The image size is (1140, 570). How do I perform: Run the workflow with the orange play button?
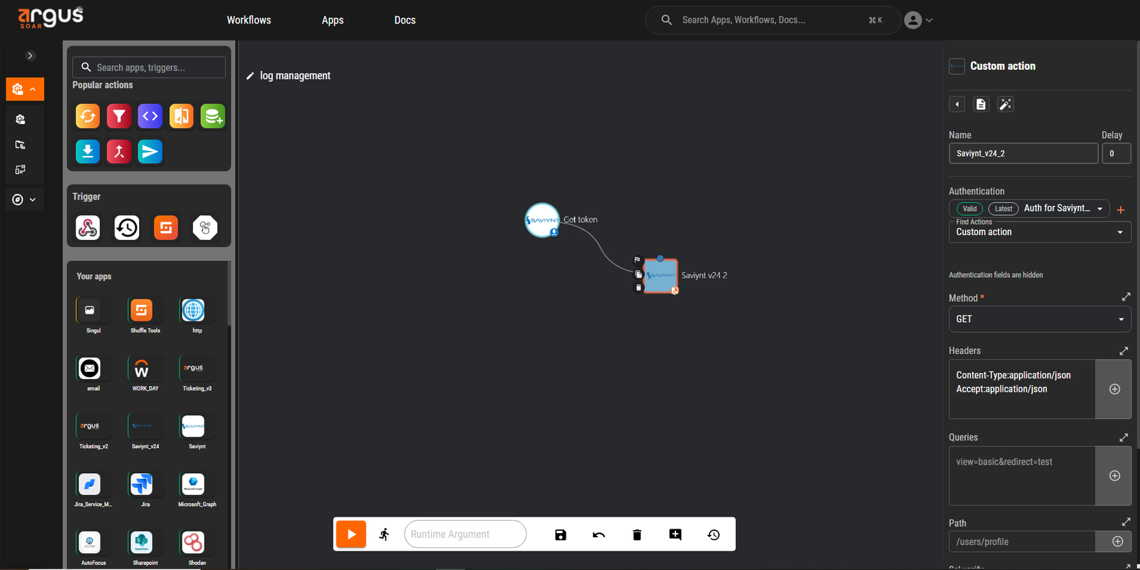pyautogui.click(x=351, y=534)
